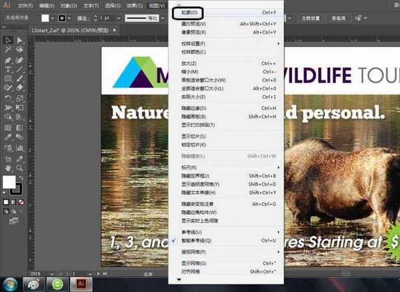This screenshot has height=292, width=400.
Task: Choose 像素预览(X) pixel preview
Action: tap(226, 33)
